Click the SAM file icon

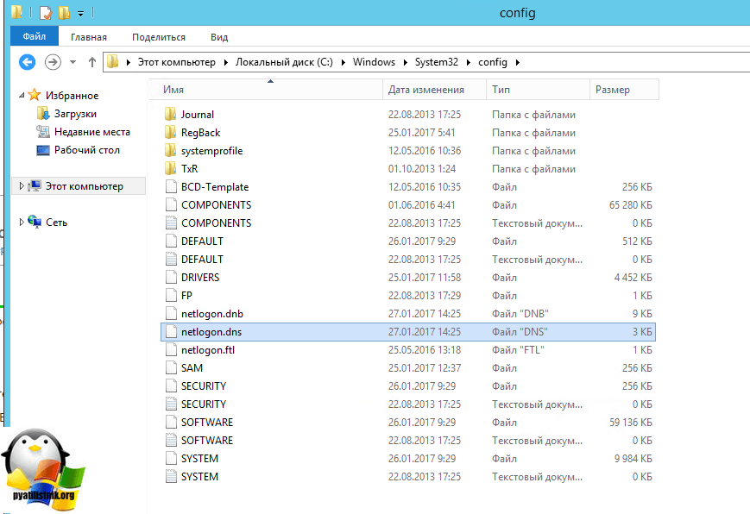170,368
